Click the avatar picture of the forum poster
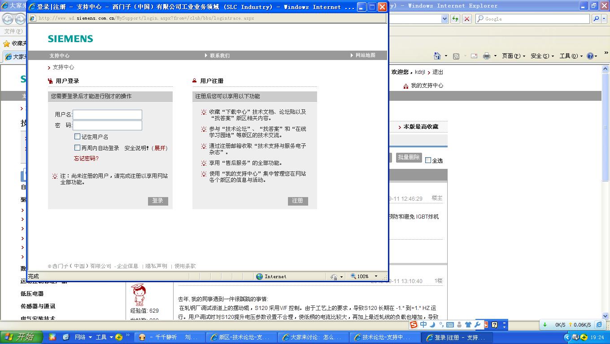This screenshot has width=610, height=344. tap(139, 295)
